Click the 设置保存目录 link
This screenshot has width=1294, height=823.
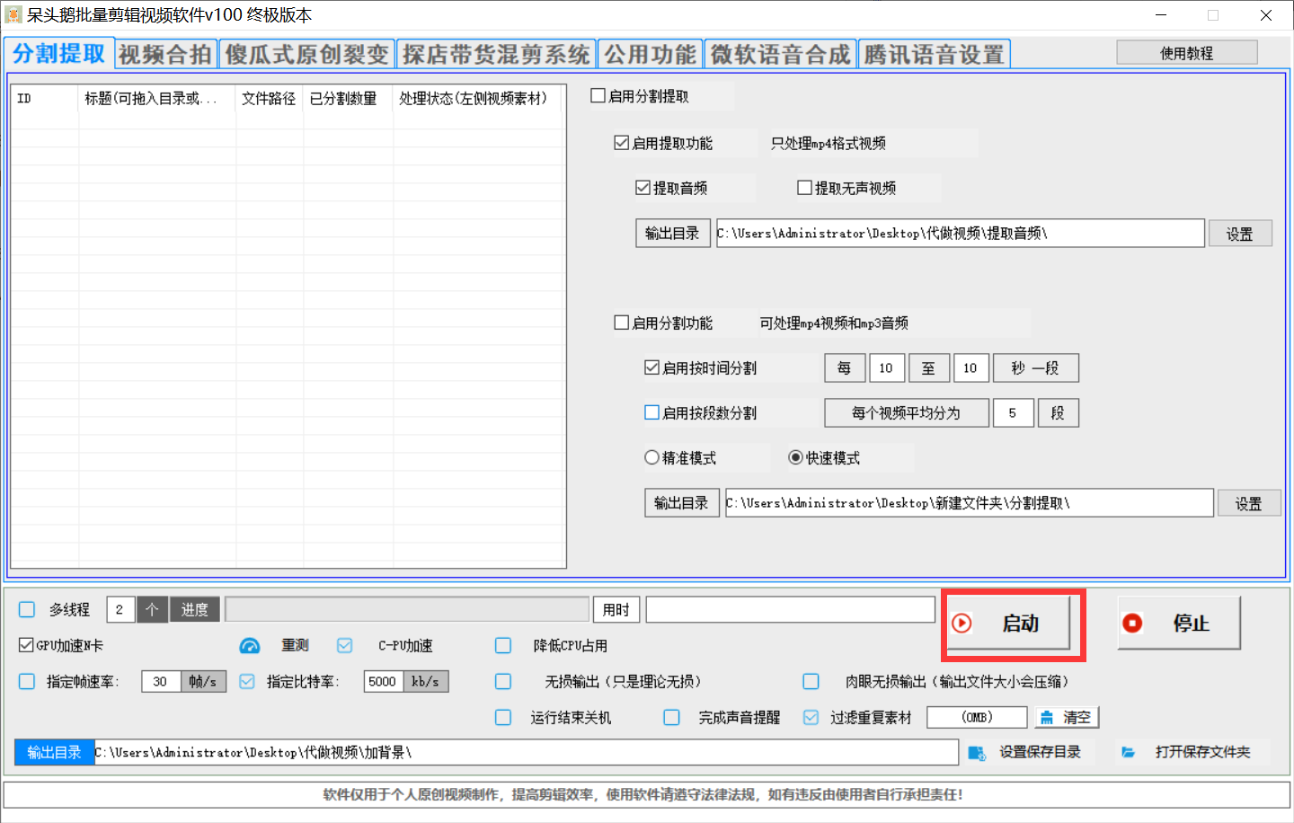coord(1040,752)
